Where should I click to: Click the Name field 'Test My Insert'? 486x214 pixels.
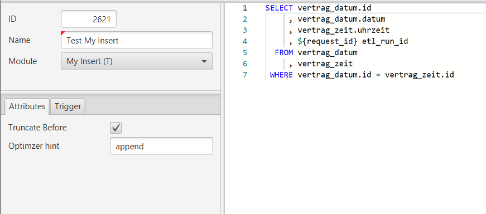tap(137, 40)
